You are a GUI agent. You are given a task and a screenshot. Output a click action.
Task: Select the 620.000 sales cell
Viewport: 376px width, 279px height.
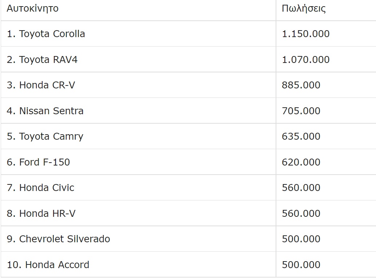click(x=301, y=162)
